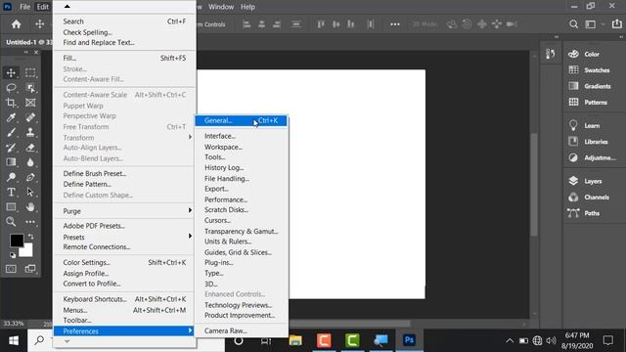Viewport: 626px width, 352px height.
Task: Click the vertical canvas scrollbar
Action: click(534, 185)
